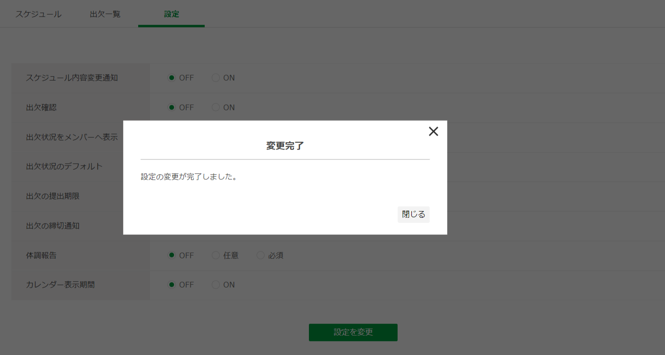Turn スケジュール内容変更通知 ON
The height and width of the screenshot is (355, 665).
click(x=216, y=78)
